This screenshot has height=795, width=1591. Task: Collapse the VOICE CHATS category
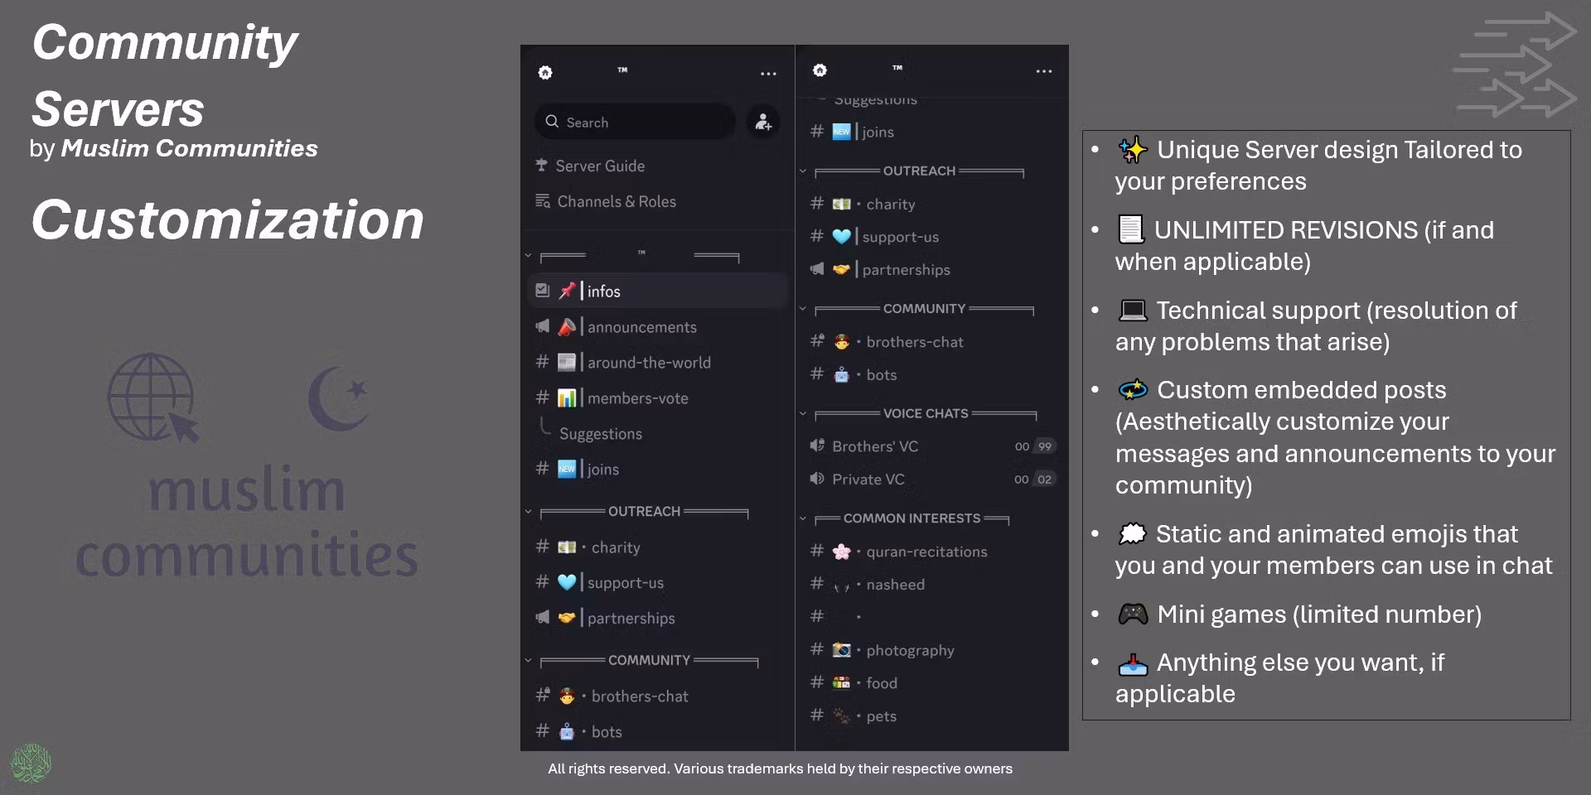[803, 414]
